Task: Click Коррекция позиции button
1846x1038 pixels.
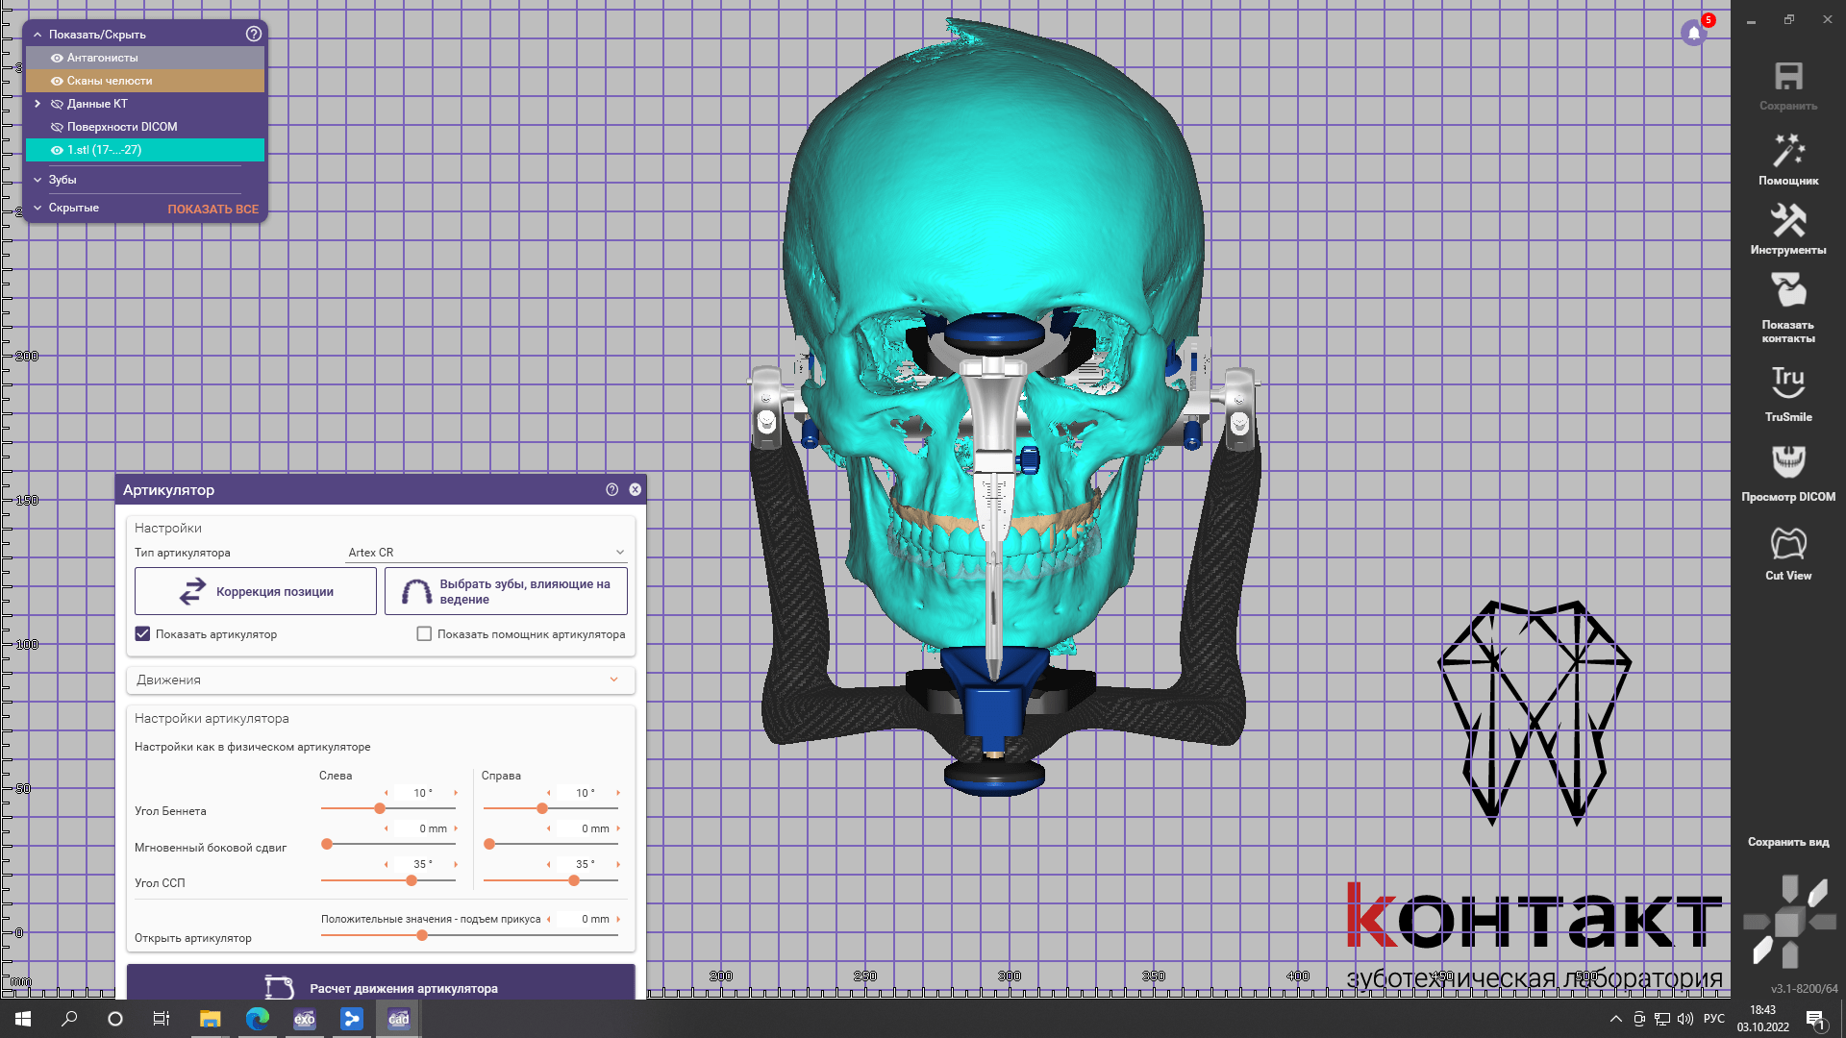Action: [256, 591]
